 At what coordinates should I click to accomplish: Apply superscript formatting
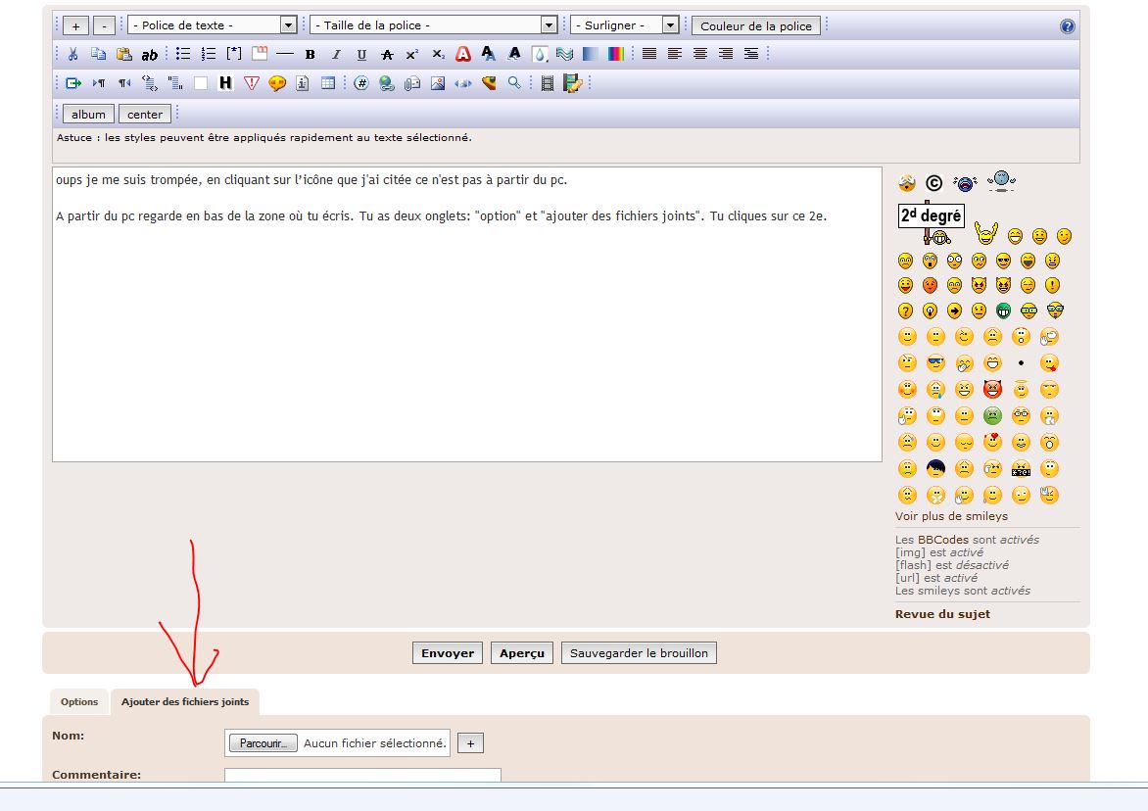[412, 54]
